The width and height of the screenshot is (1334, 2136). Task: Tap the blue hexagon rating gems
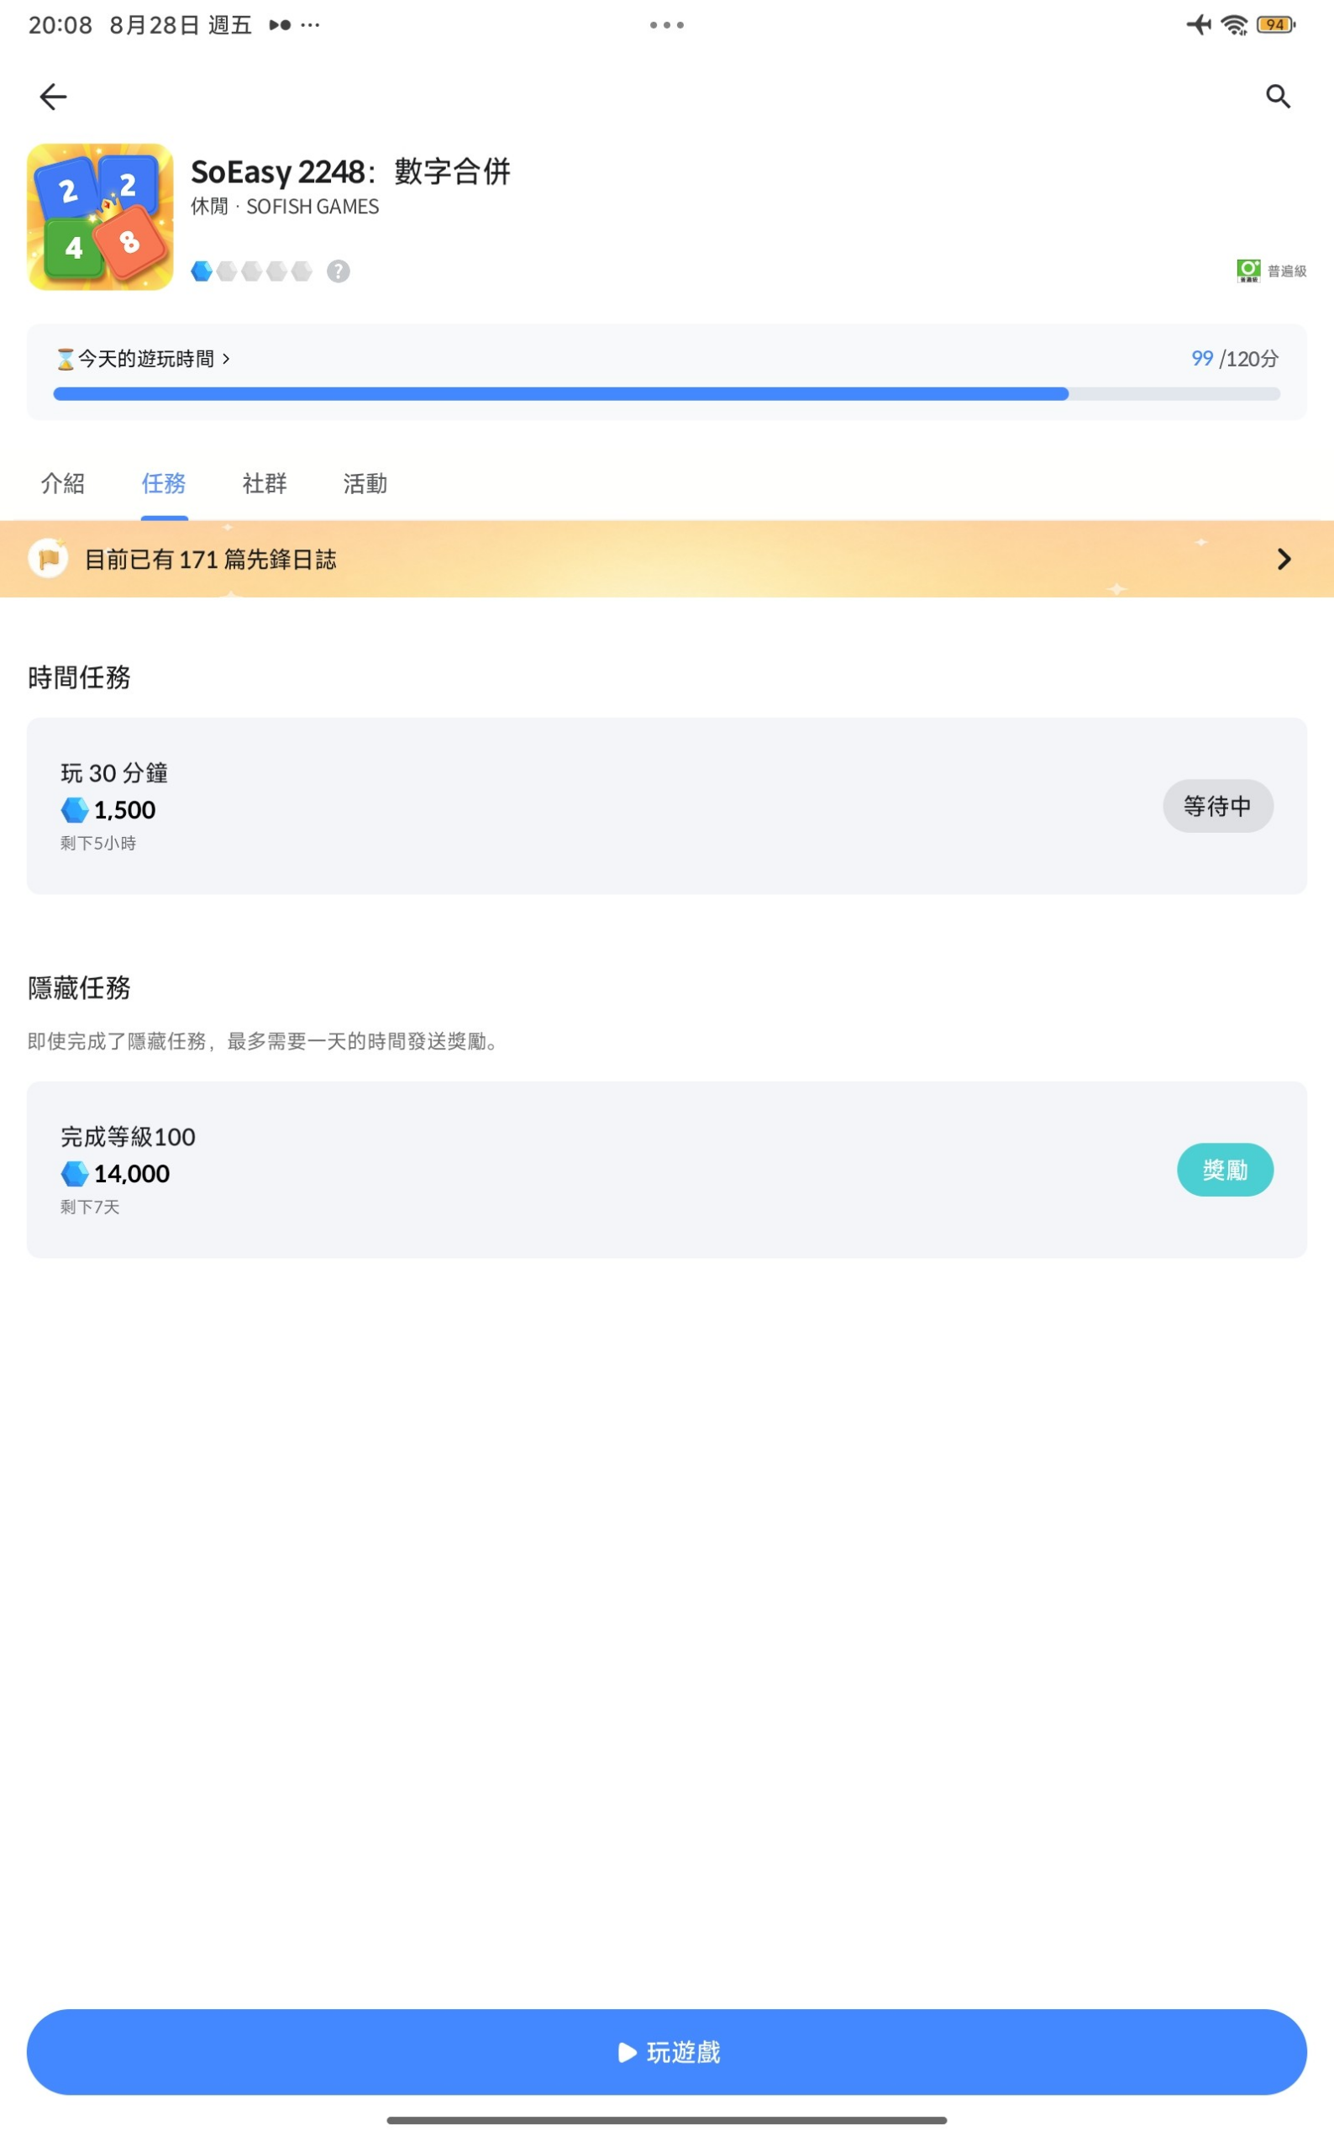pyautogui.click(x=251, y=271)
